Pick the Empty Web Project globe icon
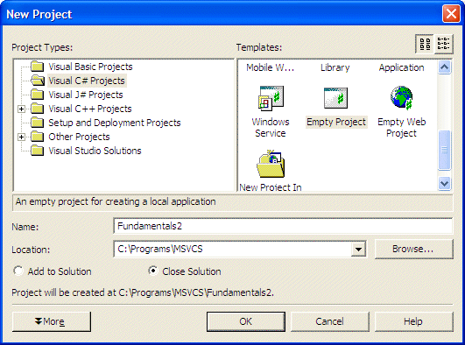The height and width of the screenshot is (345, 465). click(402, 97)
